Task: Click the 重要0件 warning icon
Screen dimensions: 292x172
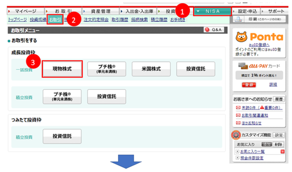Action: tap(262, 107)
